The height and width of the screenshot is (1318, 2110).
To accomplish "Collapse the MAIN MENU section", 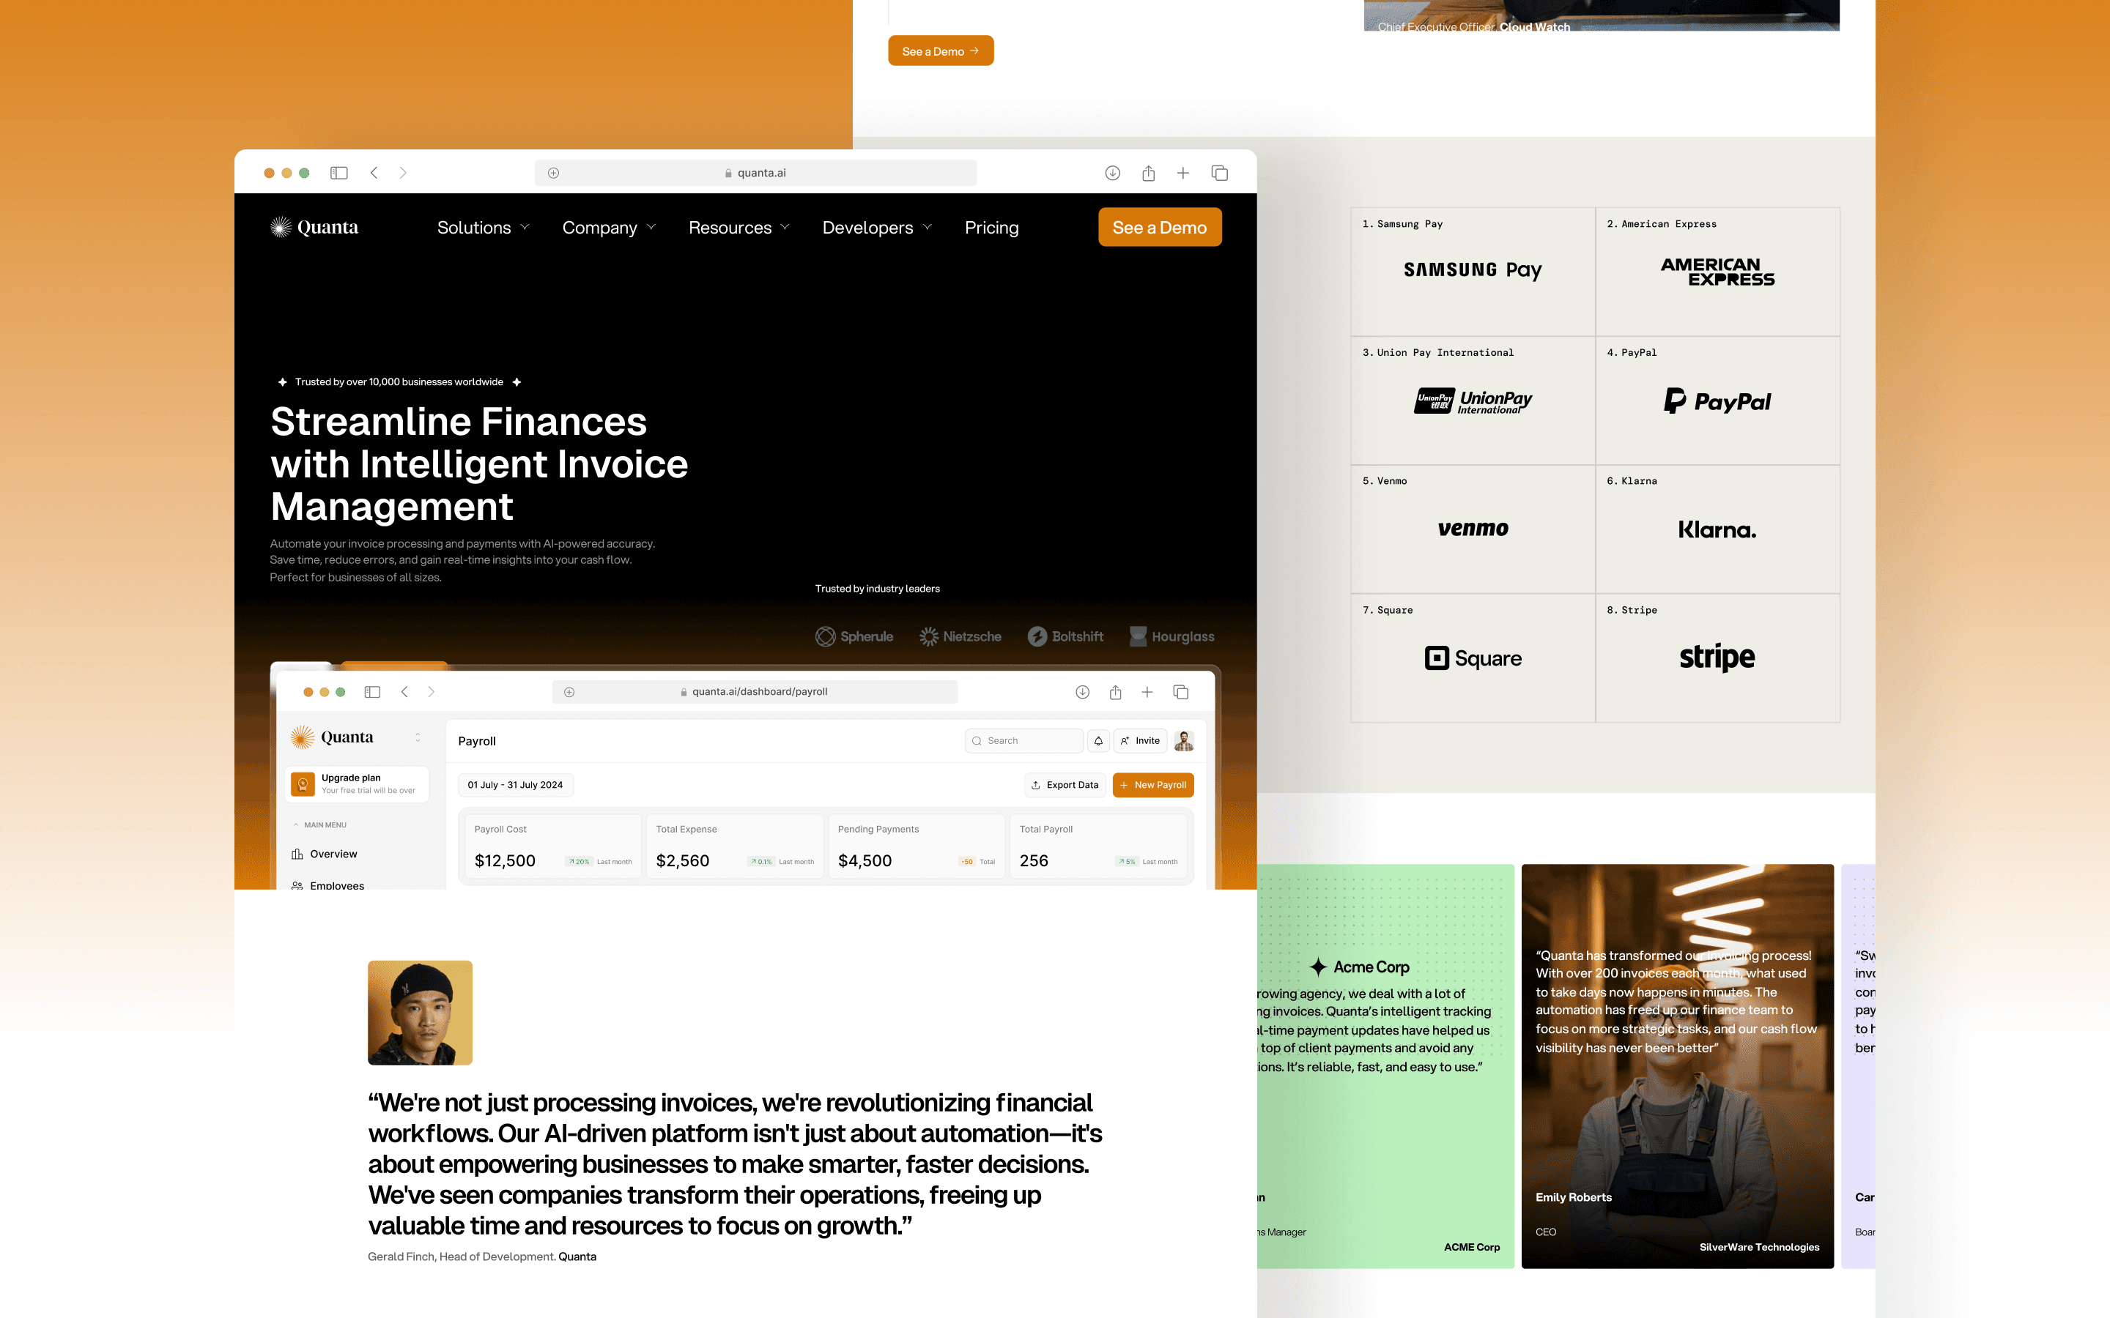I will tap(319, 824).
